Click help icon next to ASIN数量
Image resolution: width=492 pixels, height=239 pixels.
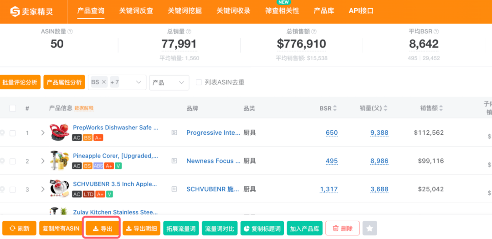(70, 32)
